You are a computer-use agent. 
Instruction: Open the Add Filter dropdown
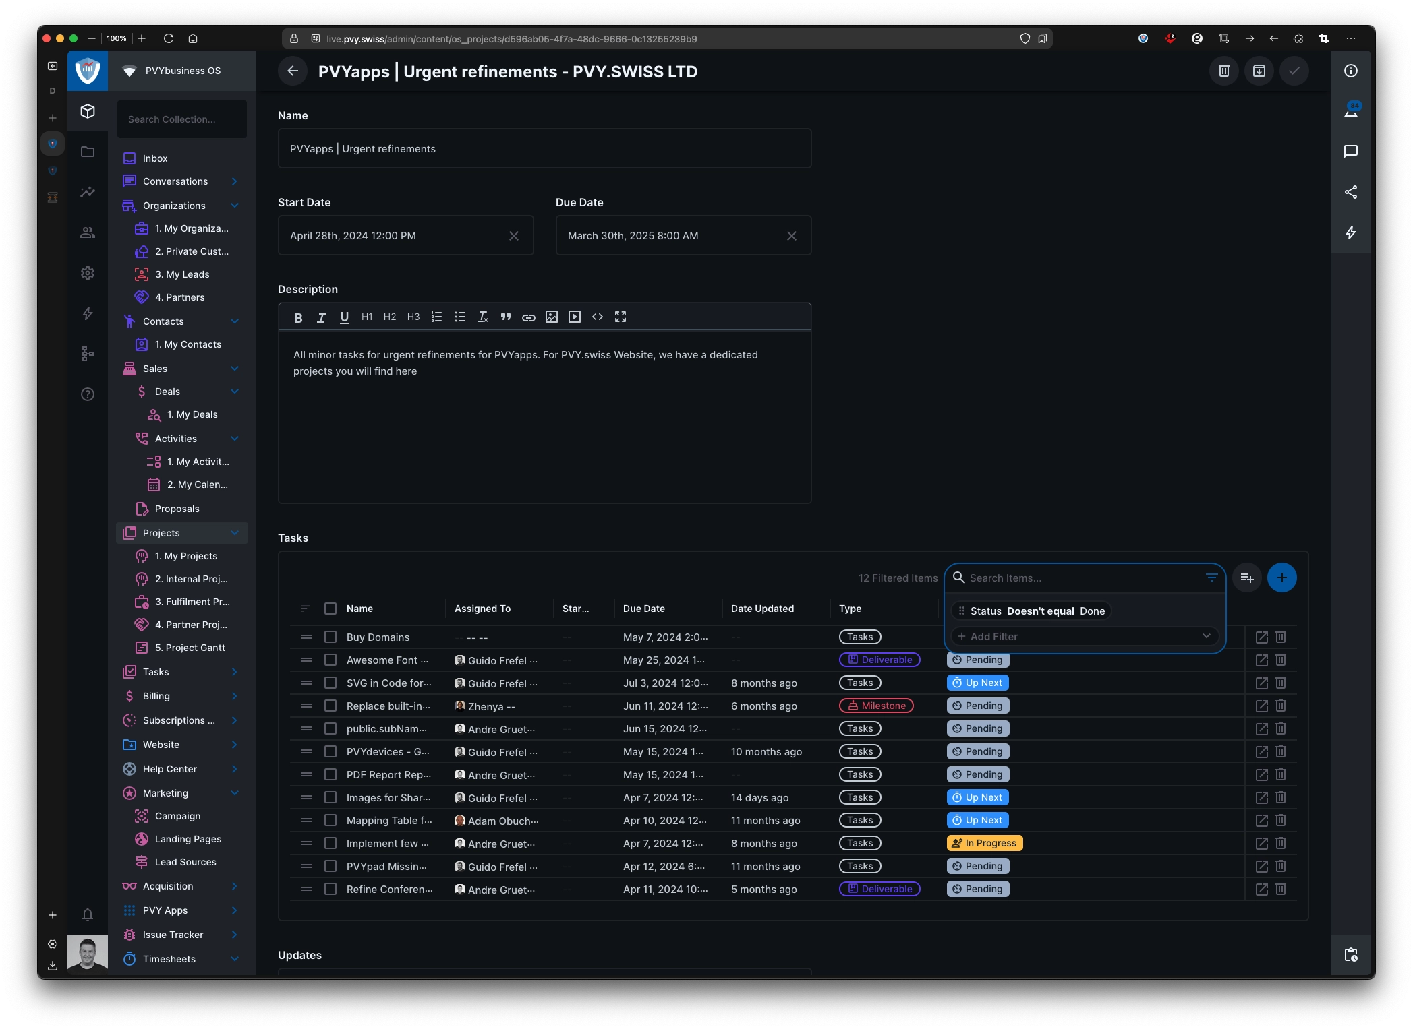coord(1085,636)
